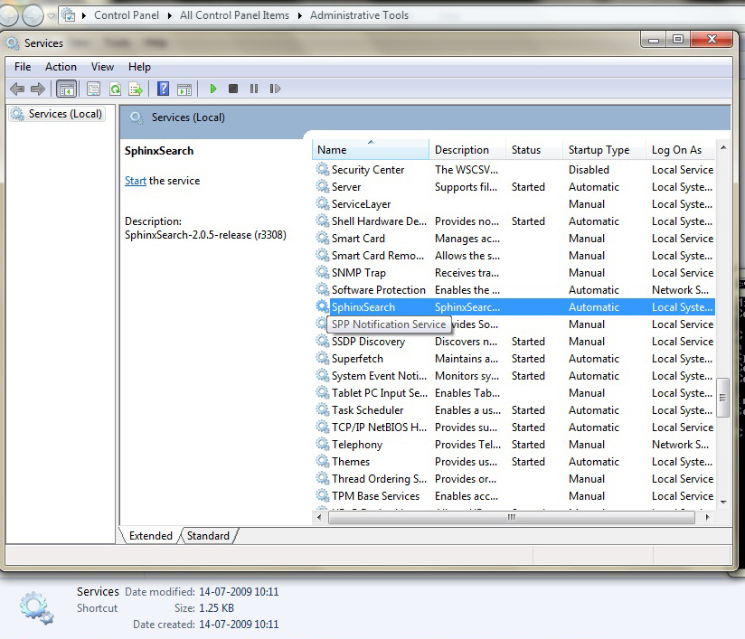745x639 pixels.
Task: Click the Forward arrow in Services toolbar
Action: click(38, 89)
